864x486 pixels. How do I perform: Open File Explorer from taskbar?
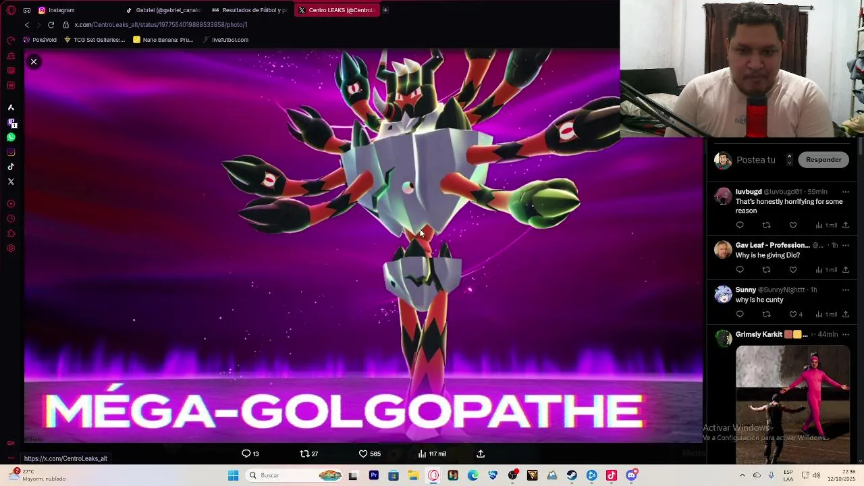click(x=413, y=475)
